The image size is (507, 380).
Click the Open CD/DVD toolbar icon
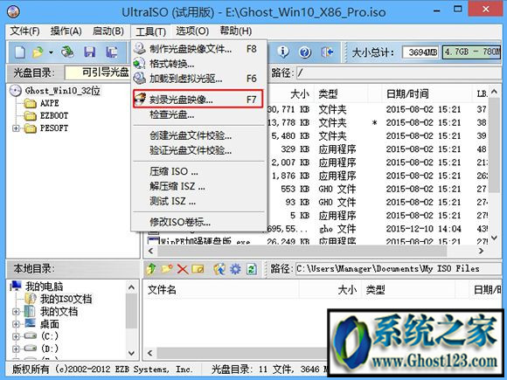tap(67, 52)
